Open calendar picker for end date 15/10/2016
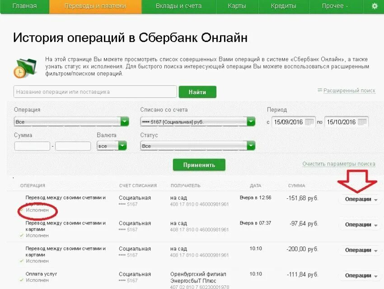Viewport: 384px width, 289px height. pos(362,122)
